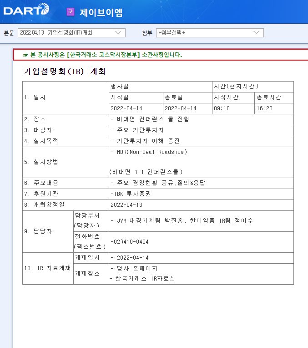
Task: Click the phone number 02)410-0404
Action: [130, 242]
